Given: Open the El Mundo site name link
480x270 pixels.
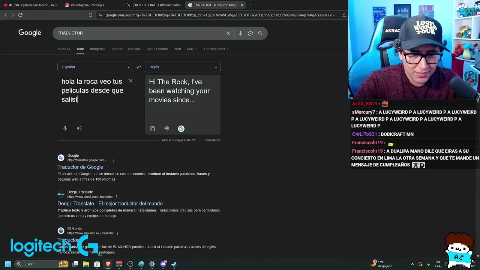Looking at the screenshot, I should pyautogui.click(x=75, y=228).
